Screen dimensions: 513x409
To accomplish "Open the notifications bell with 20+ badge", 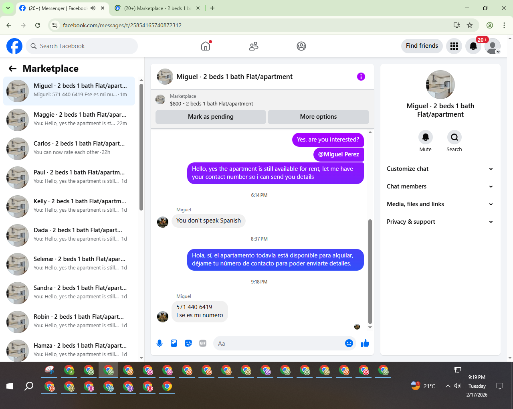I will coord(473,46).
